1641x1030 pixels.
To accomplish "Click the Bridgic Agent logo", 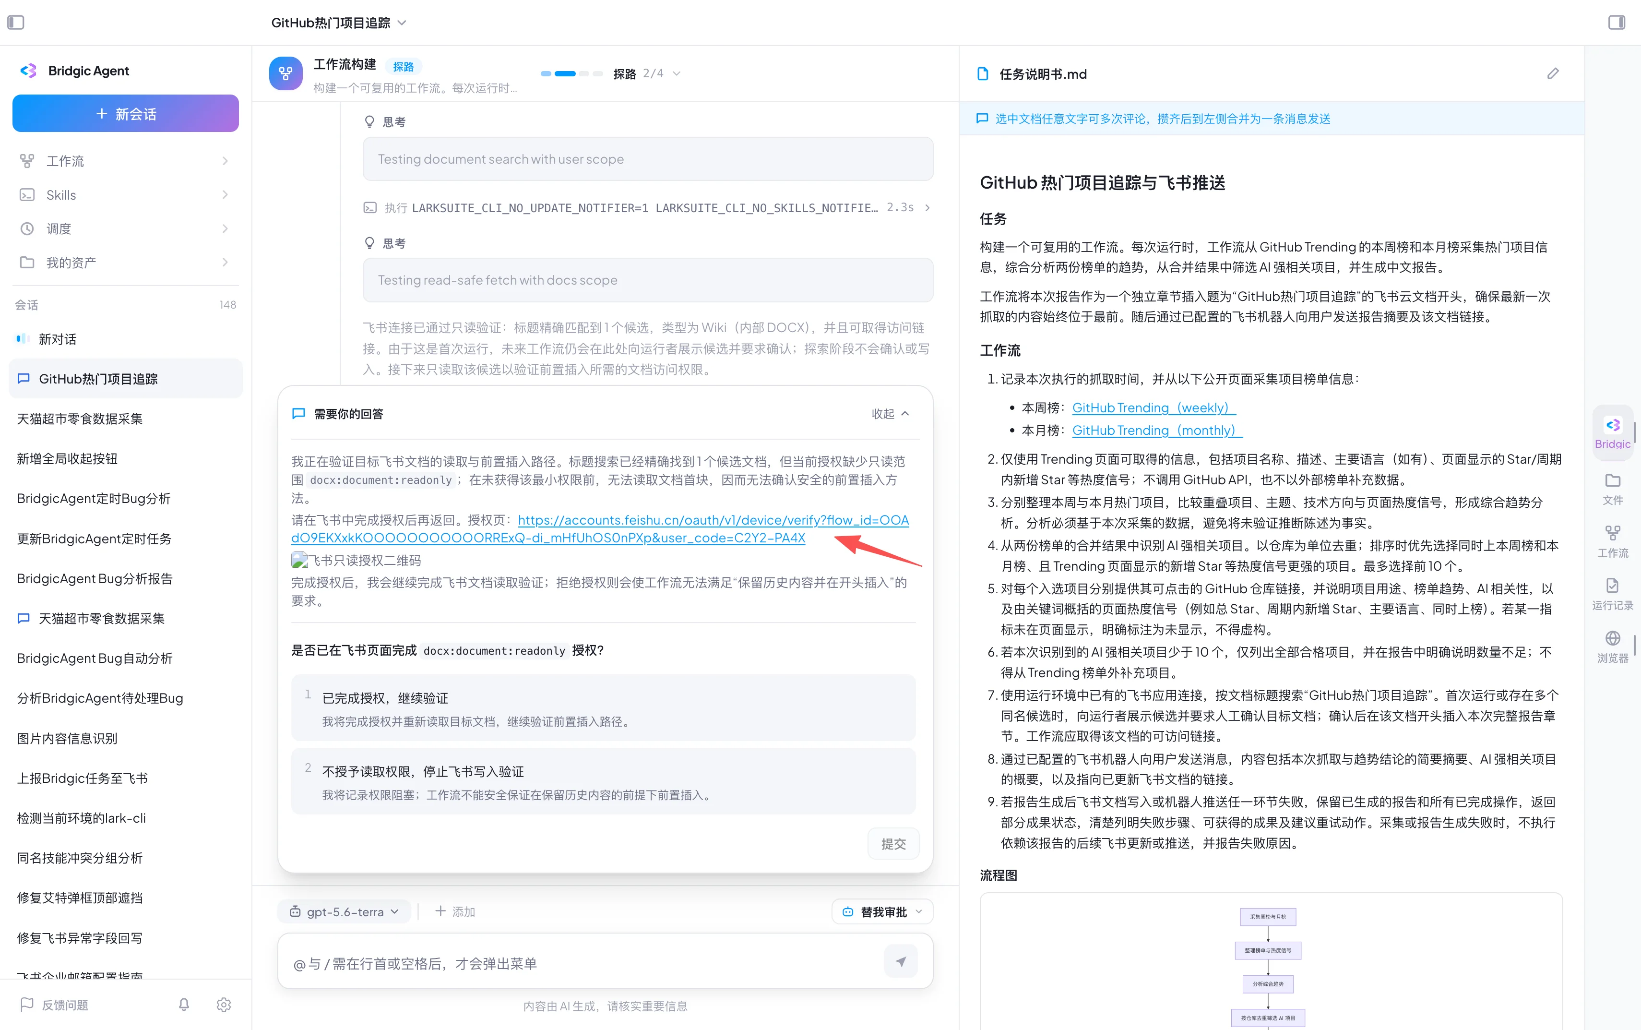I will click(x=28, y=71).
